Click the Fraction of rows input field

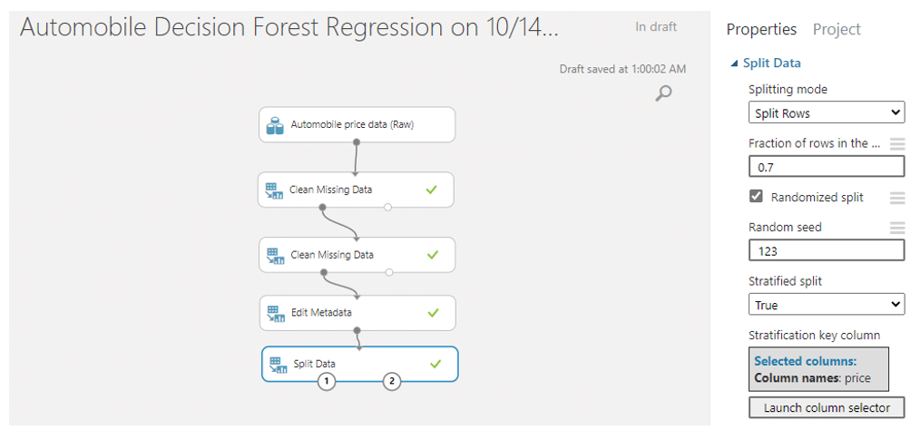tap(827, 167)
